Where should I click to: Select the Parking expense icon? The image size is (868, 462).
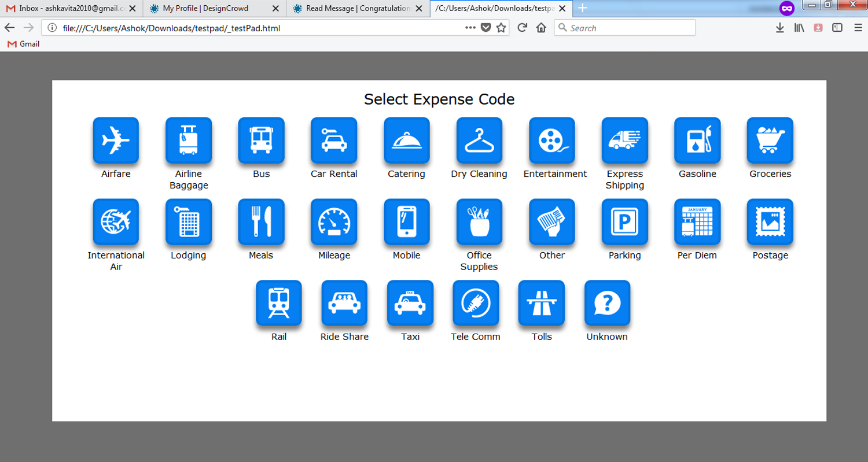click(624, 221)
